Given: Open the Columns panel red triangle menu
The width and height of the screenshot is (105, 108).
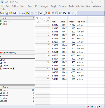Looking at the screenshot, I should 1,53.
